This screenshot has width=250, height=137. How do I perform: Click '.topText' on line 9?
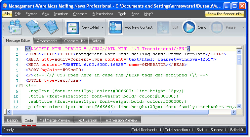39,91
